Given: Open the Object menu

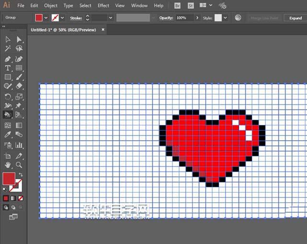Looking at the screenshot, I should (x=50, y=6).
